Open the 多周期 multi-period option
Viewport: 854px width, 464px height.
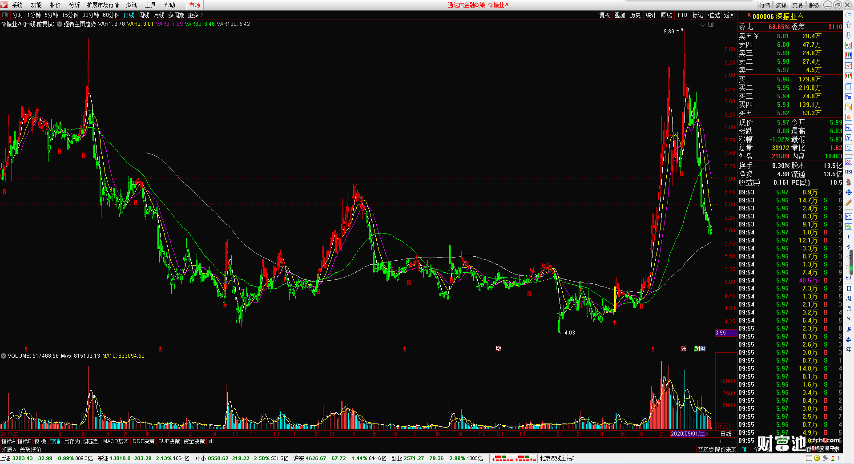click(x=176, y=15)
